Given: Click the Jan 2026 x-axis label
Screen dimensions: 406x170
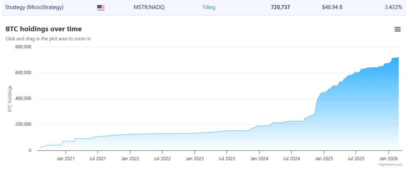Looking at the screenshot, I should pyautogui.click(x=388, y=159).
